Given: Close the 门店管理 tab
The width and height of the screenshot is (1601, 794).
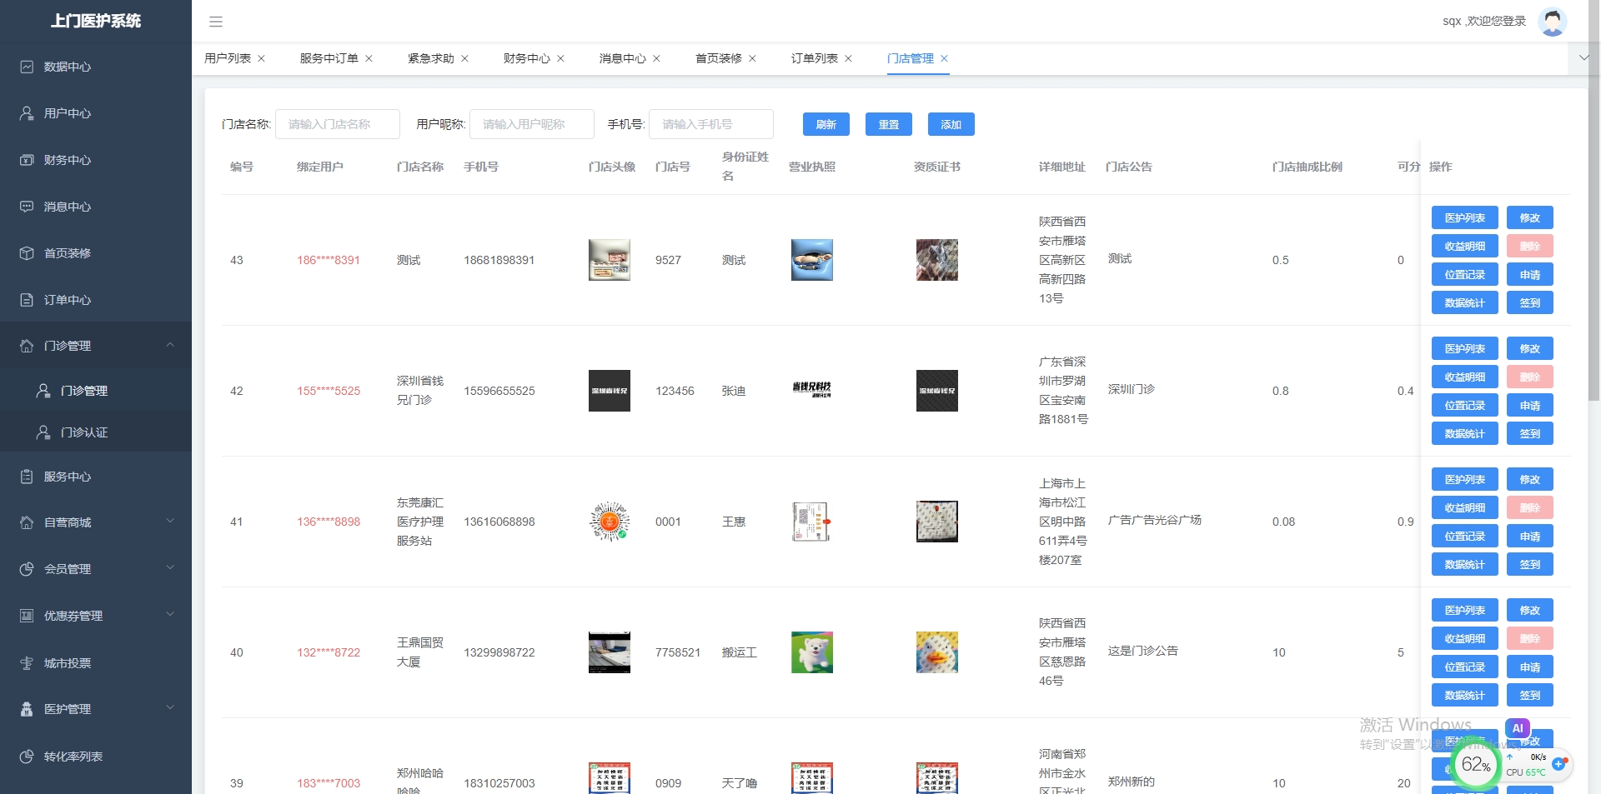Looking at the screenshot, I should [944, 58].
